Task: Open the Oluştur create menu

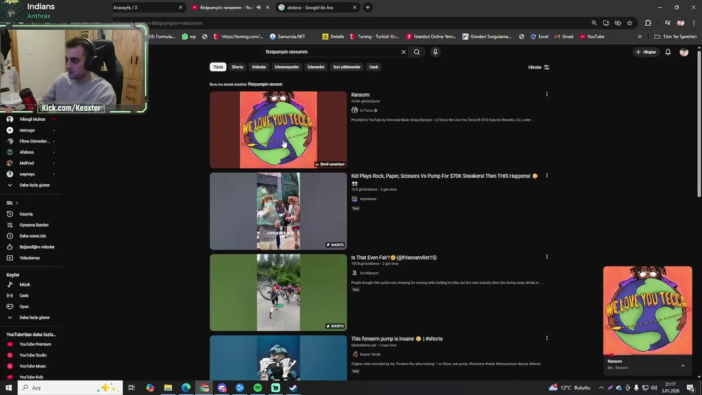Action: click(646, 52)
